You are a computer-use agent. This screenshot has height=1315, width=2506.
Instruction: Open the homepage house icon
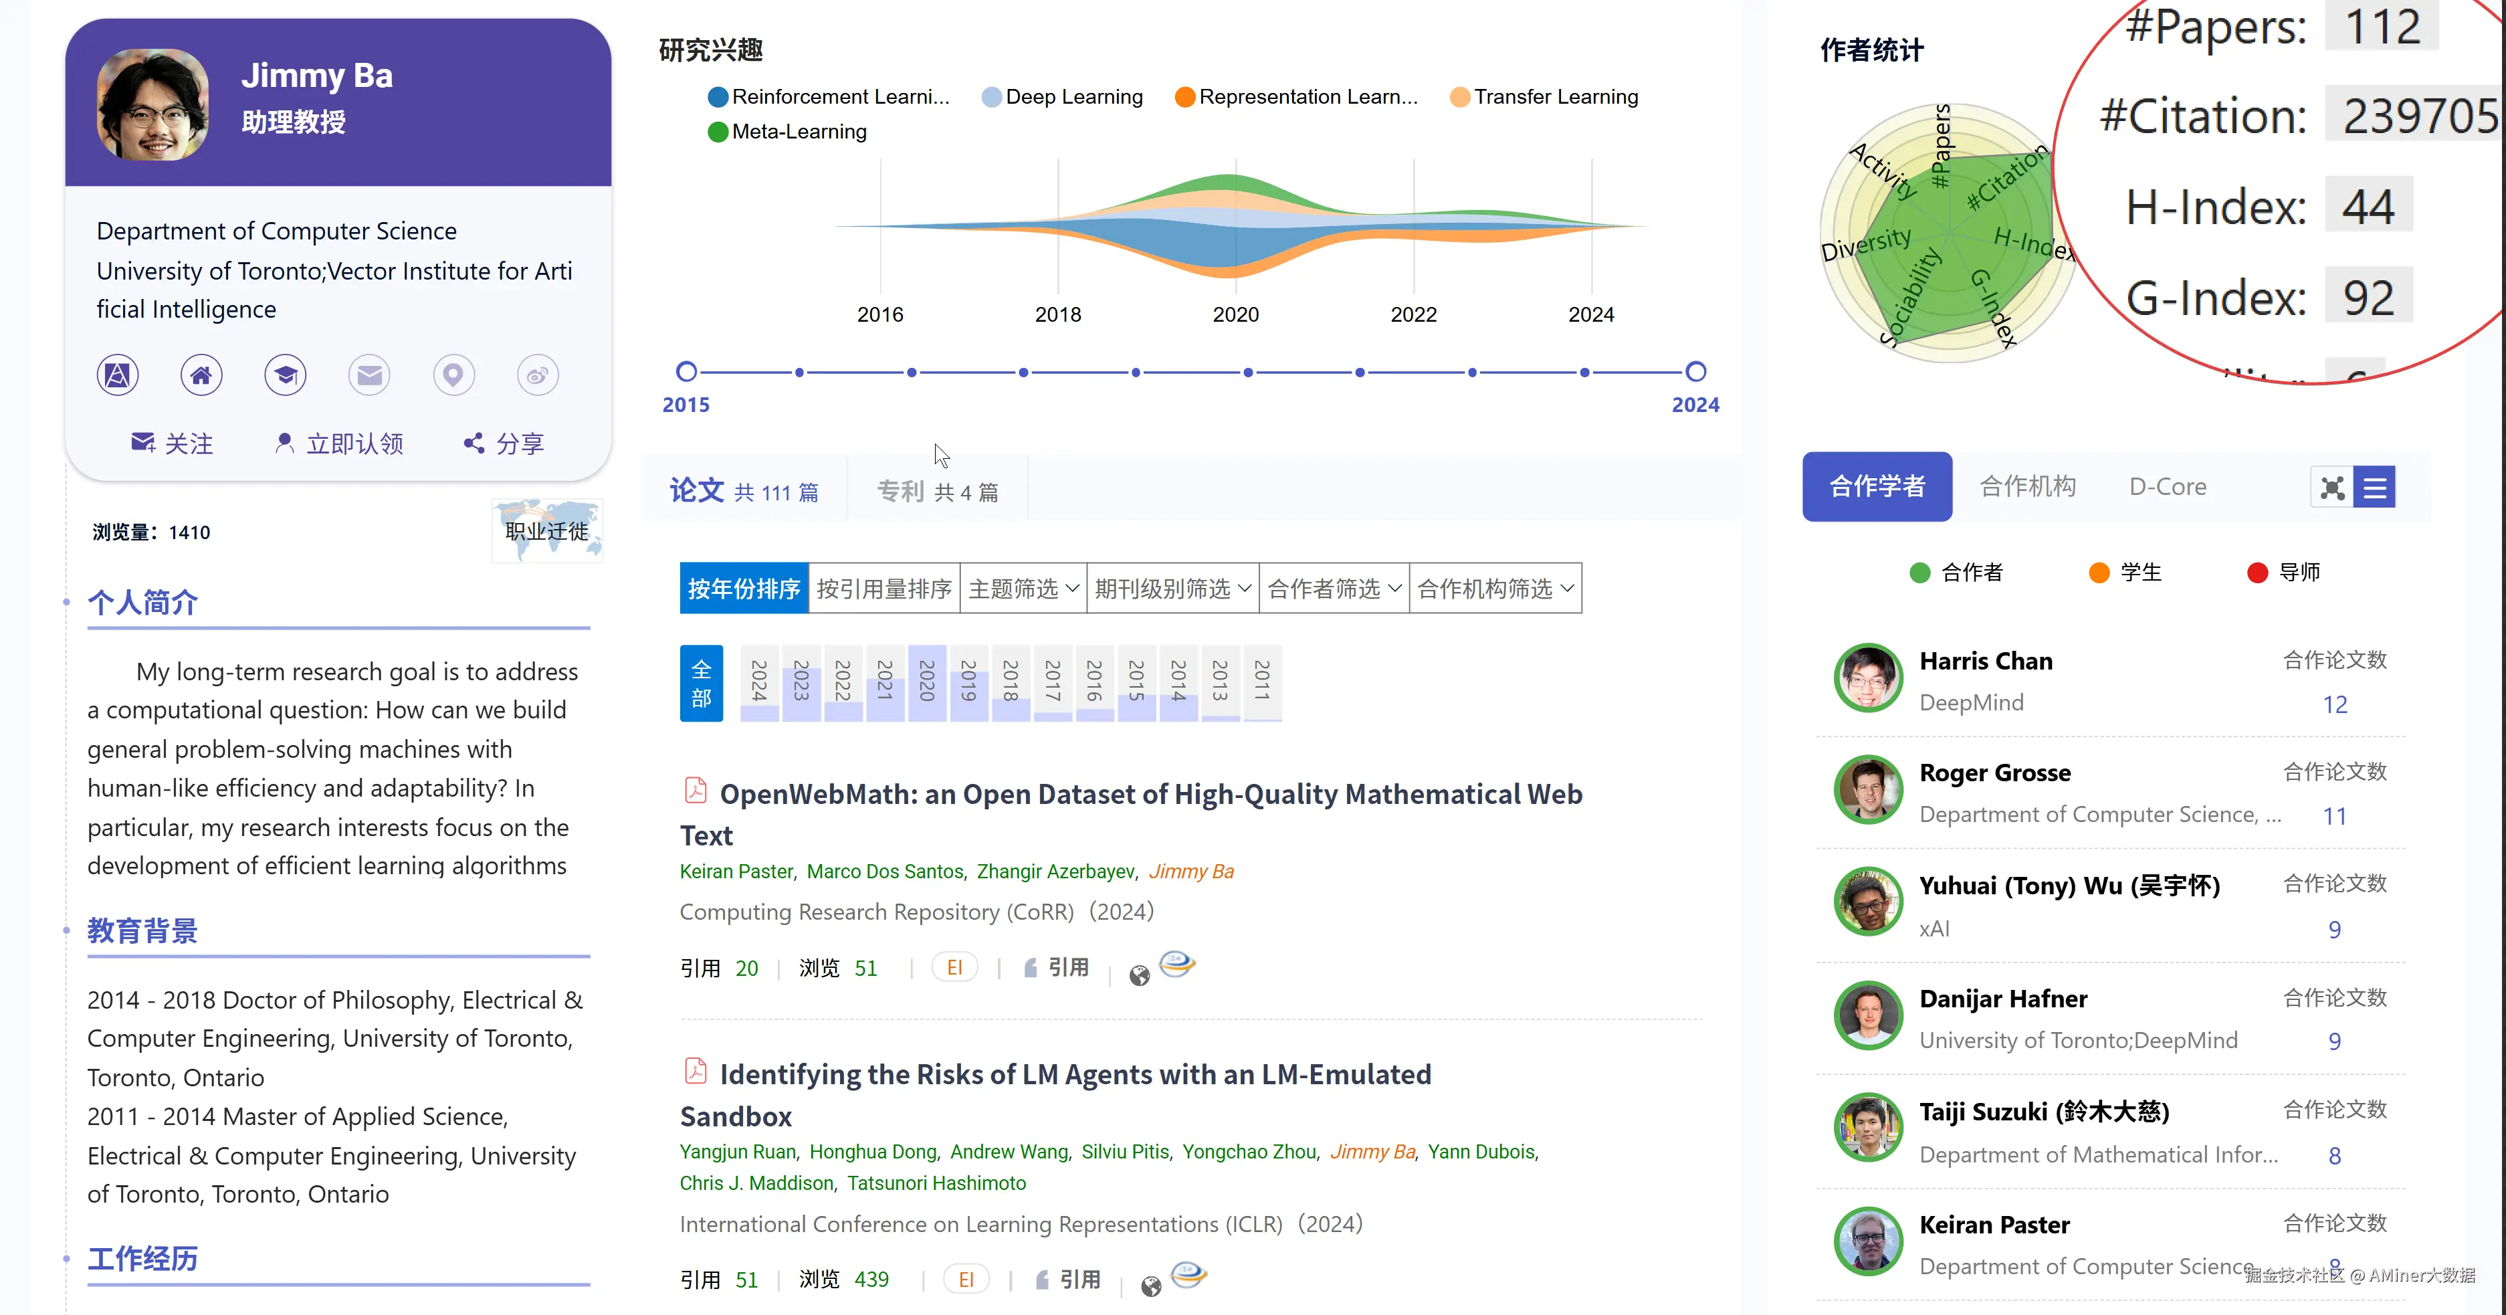(x=201, y=375)
